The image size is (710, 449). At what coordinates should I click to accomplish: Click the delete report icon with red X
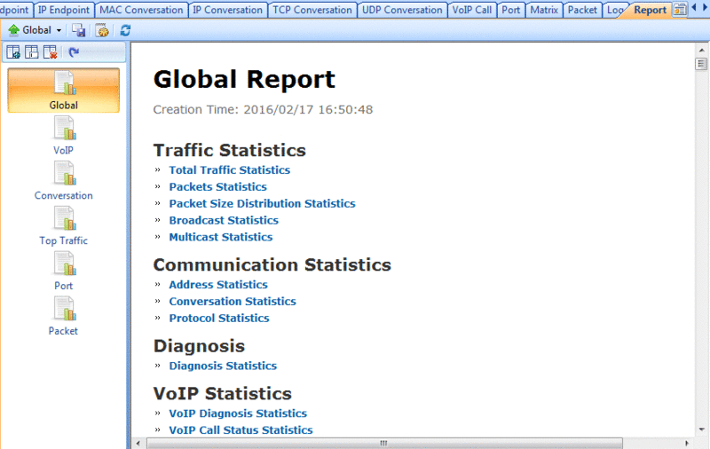click(51, 52)
